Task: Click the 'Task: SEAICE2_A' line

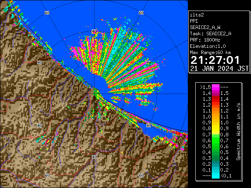Action: (211, 34)
